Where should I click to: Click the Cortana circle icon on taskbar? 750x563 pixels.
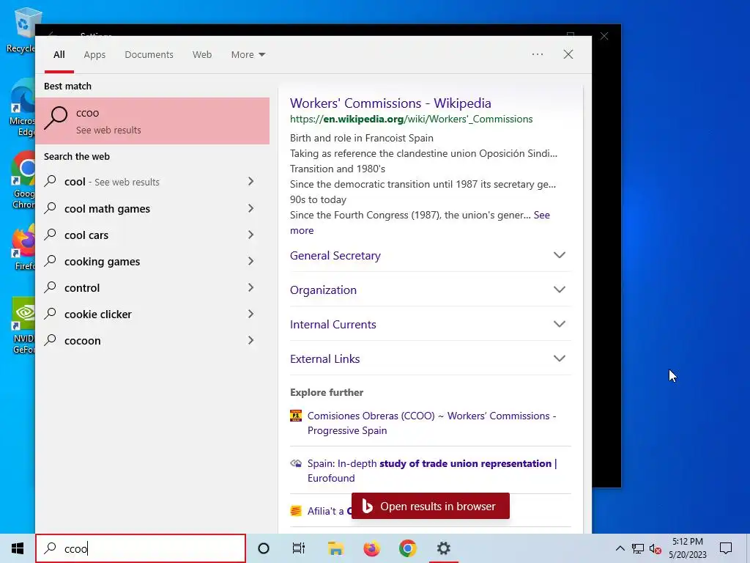click(x=263, y=548)
